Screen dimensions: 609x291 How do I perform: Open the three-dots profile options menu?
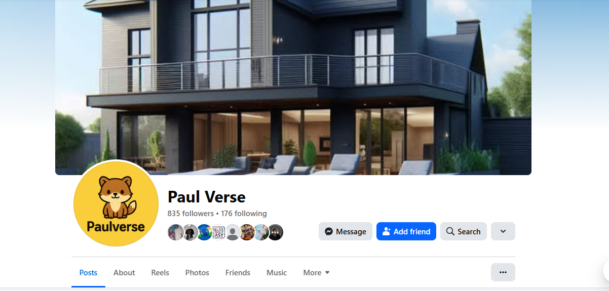click(503, 272)
